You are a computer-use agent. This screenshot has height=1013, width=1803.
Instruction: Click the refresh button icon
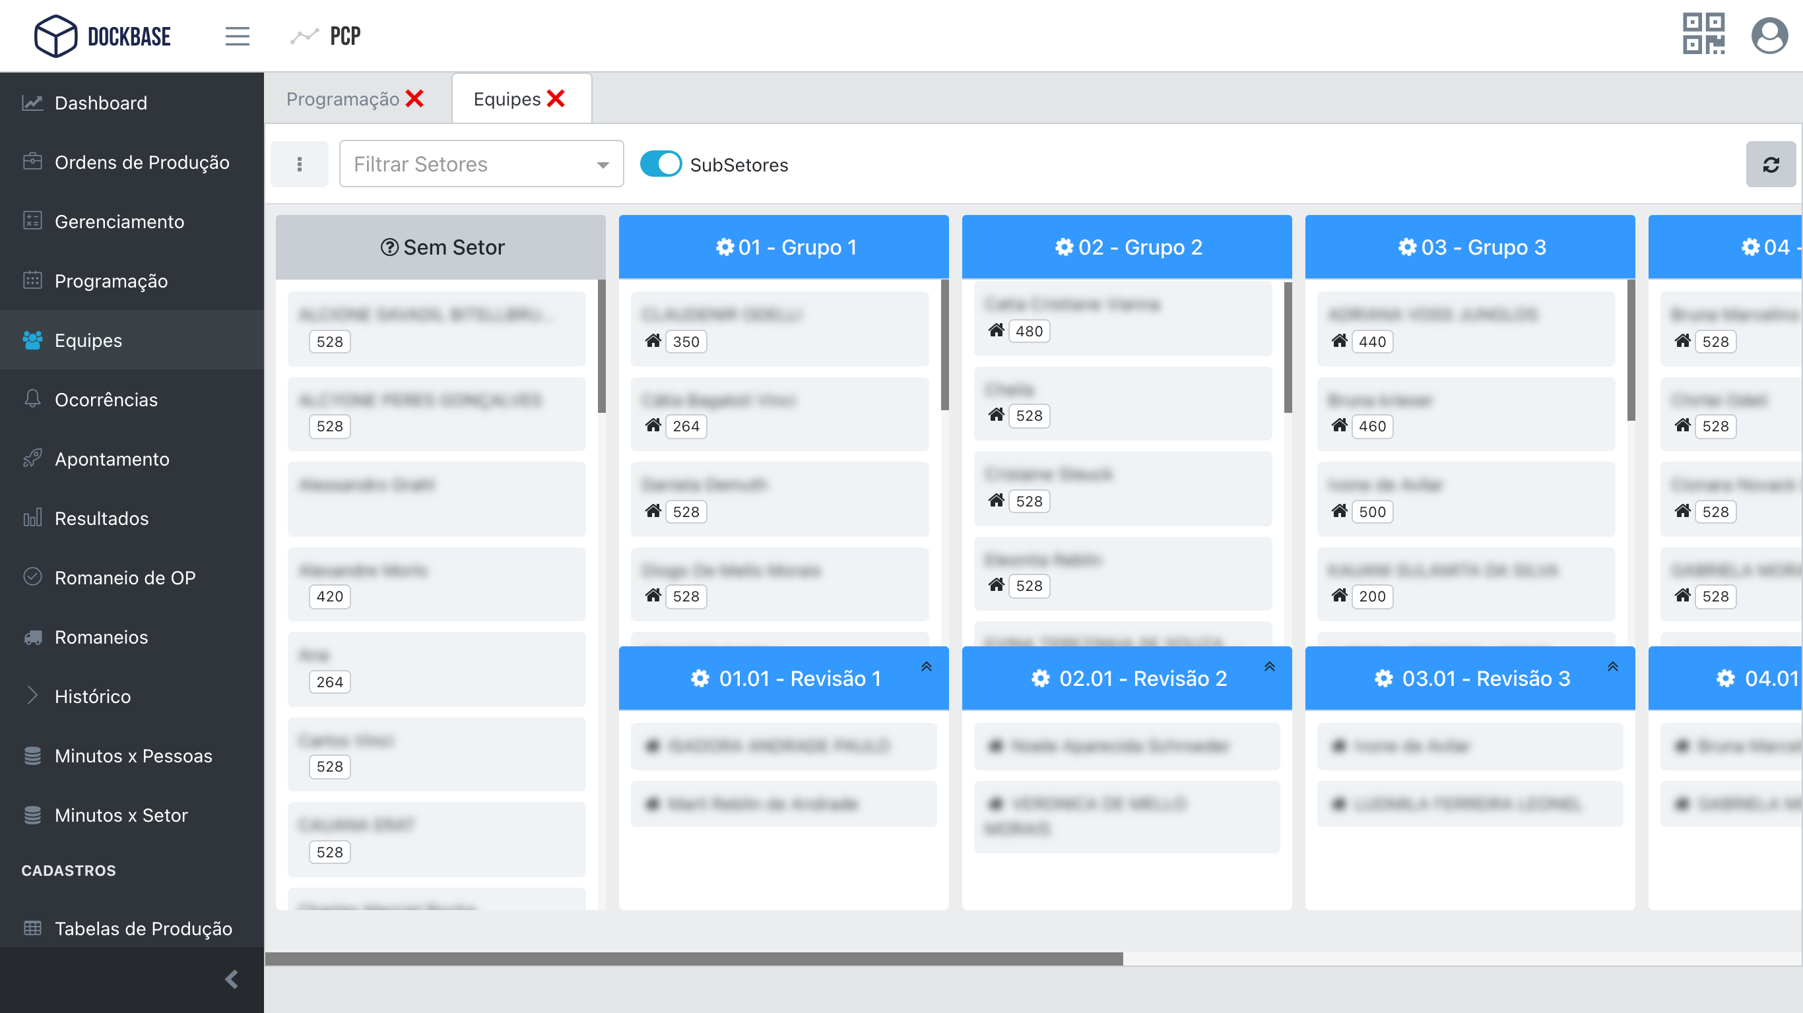click(1770, 164)
